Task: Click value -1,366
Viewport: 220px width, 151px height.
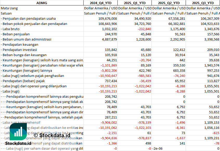Action: pyautogui.click(x=112, y=143)
